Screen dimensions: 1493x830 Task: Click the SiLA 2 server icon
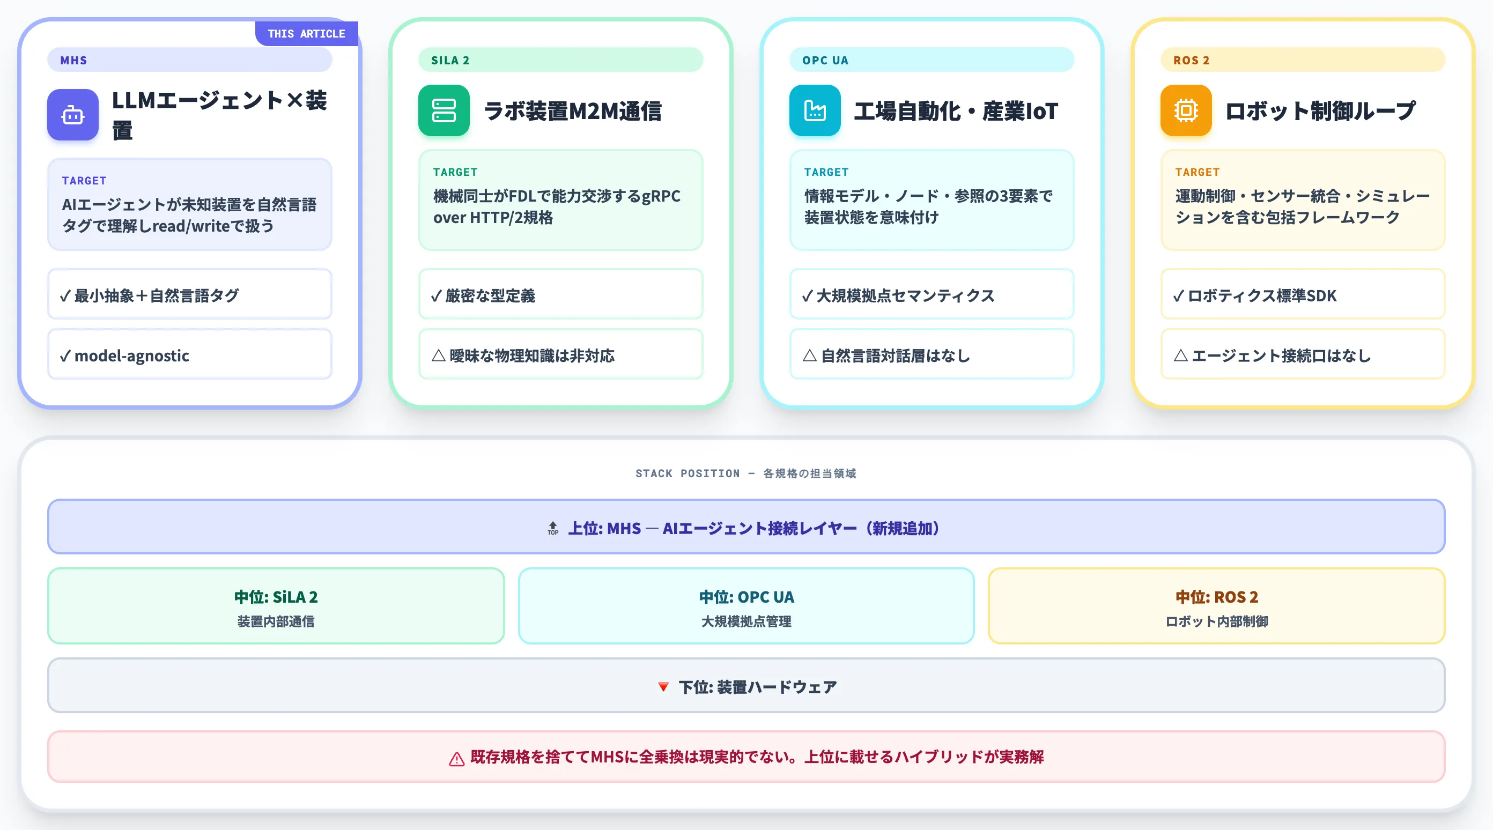tap(444, 110)
